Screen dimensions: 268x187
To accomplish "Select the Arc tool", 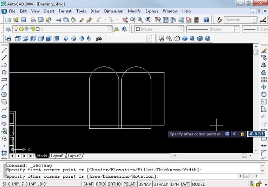I will [x=4, y=87].
